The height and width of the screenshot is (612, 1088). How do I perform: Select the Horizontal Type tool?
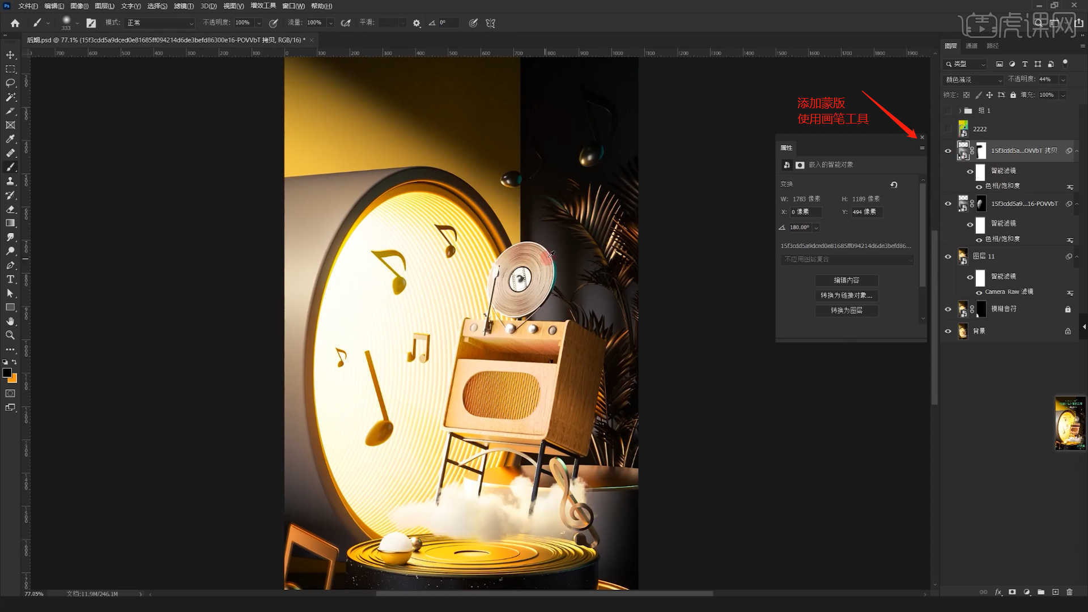pos(10,279)
